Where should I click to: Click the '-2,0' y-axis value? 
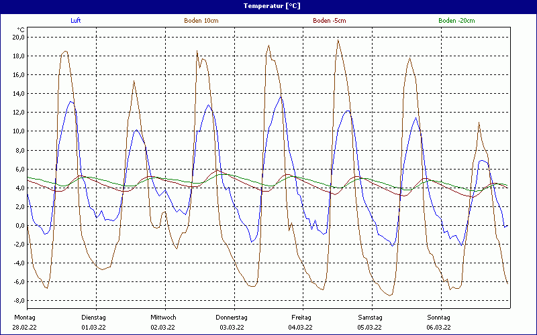19,245
